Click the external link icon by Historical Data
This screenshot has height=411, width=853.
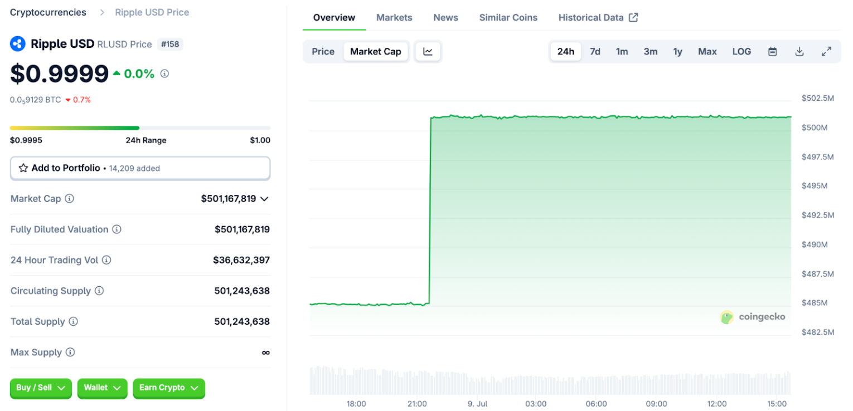(633, 17)
